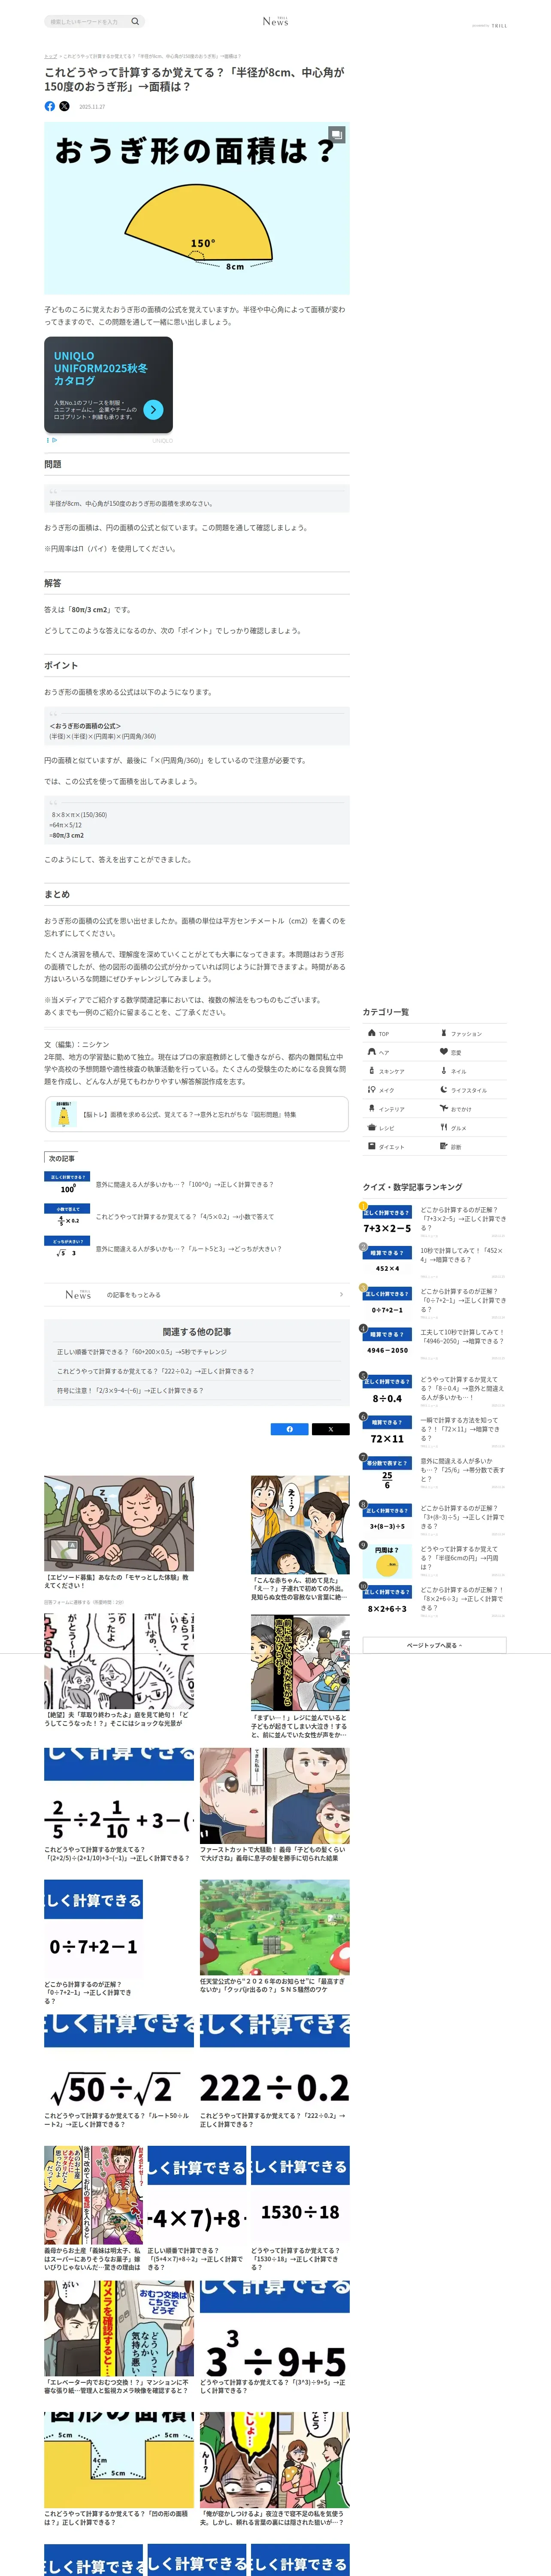Open ファーストカットで大騒動 manga card
The image size is (551, 2576).
(x=275, y=1805)
